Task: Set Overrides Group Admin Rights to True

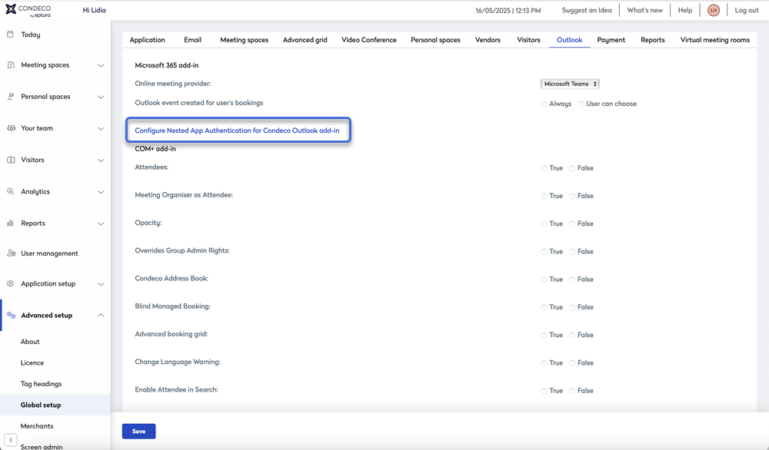Action: (544, 252)
